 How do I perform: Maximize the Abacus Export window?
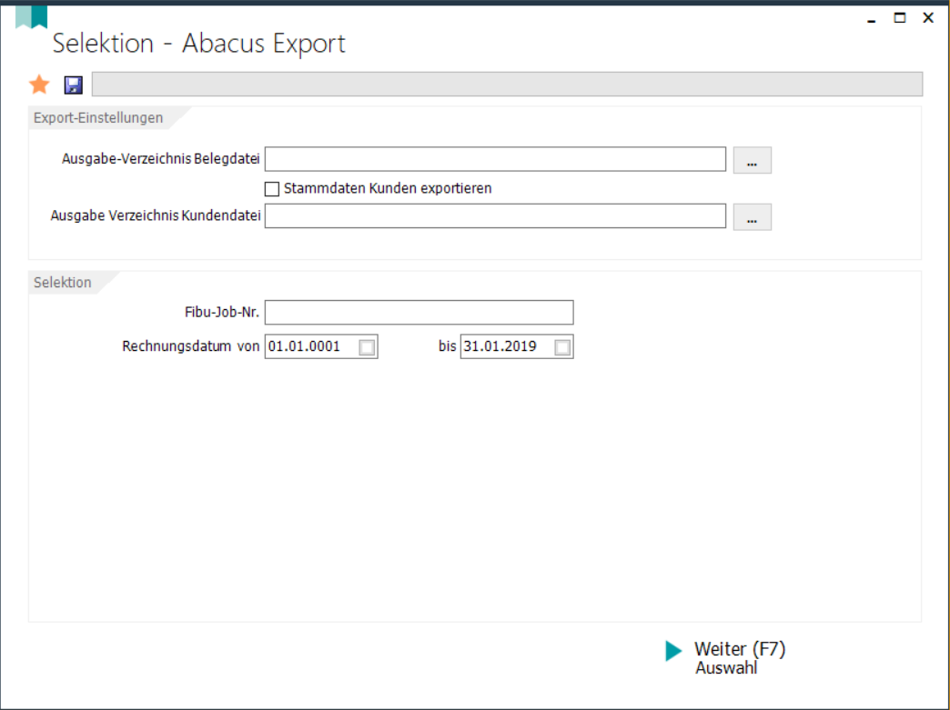pyautogui.click(x=900, y=18)
